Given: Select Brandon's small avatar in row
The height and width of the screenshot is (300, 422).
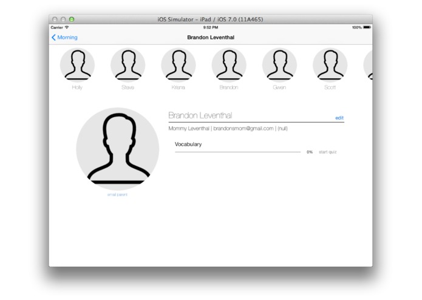Looking at the screenshot, I should point(229,65).
